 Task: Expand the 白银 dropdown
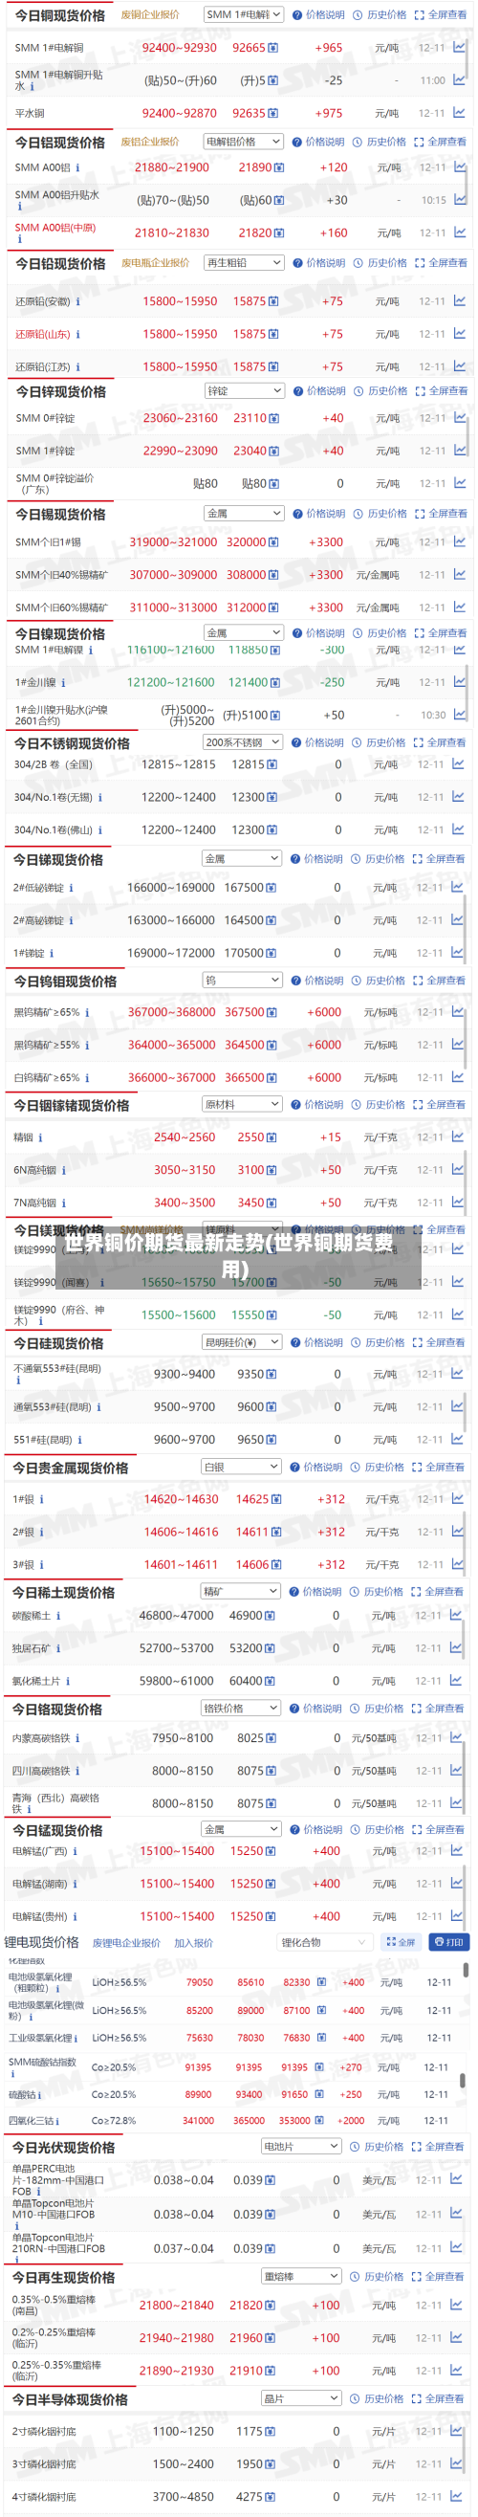point(241,1467)
